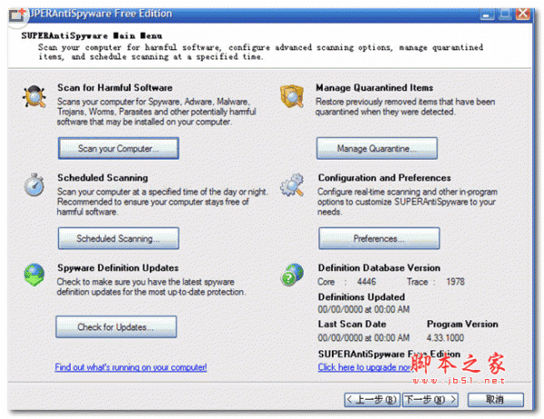This screenshot has height=419, width=544.
Task: Select the program version 4.33.1000
Action: point(445,337)
